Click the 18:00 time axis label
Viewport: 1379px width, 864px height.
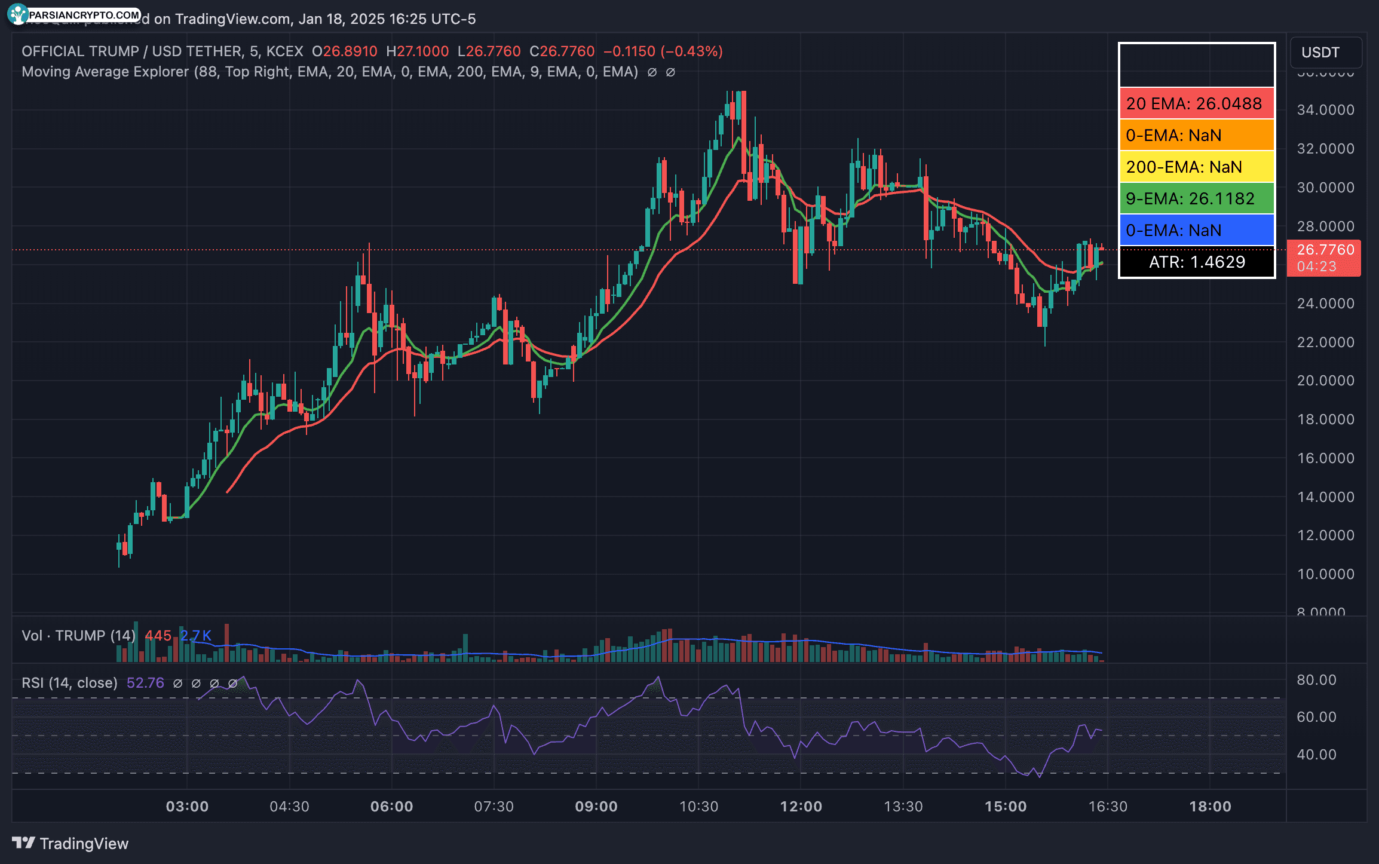click(1210, 807)
